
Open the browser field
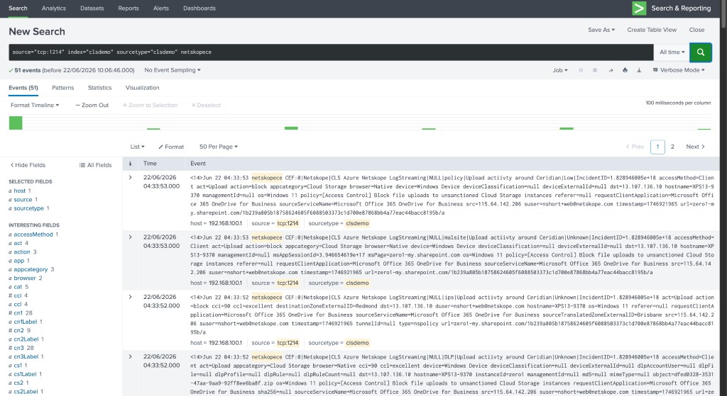(25, 278)
